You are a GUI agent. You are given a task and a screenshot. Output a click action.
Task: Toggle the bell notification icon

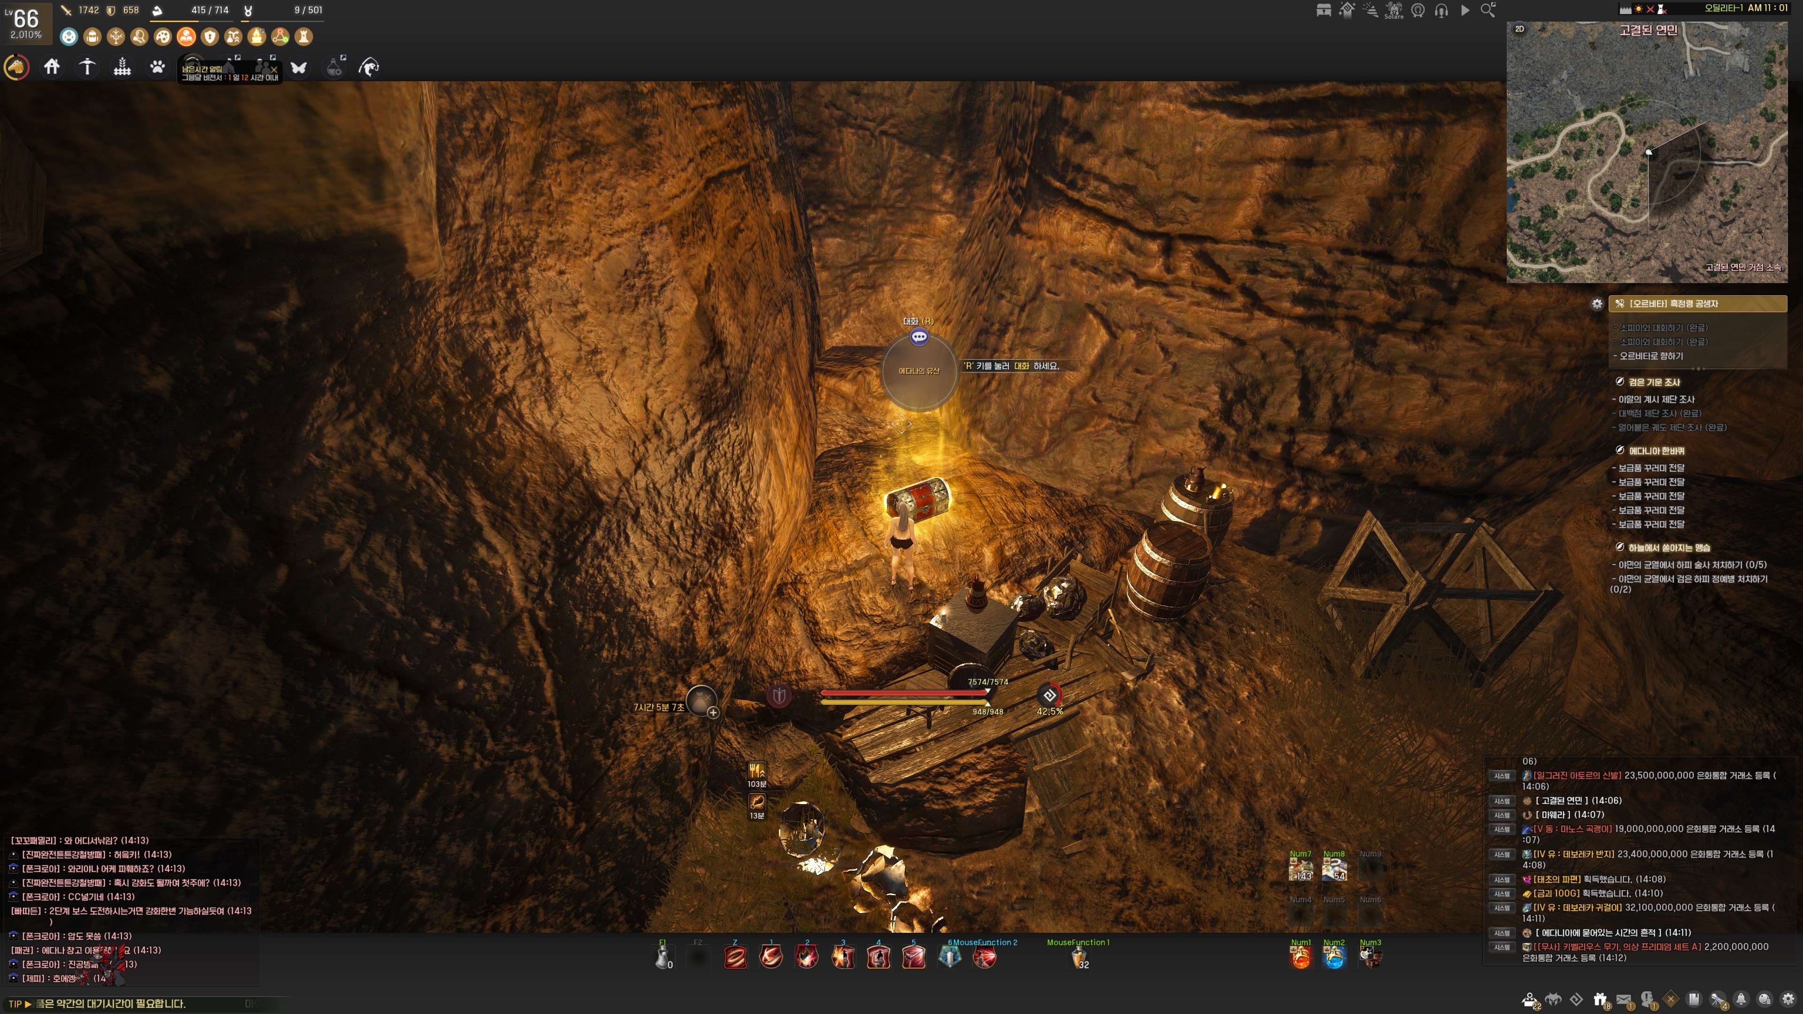[1741, 999]
